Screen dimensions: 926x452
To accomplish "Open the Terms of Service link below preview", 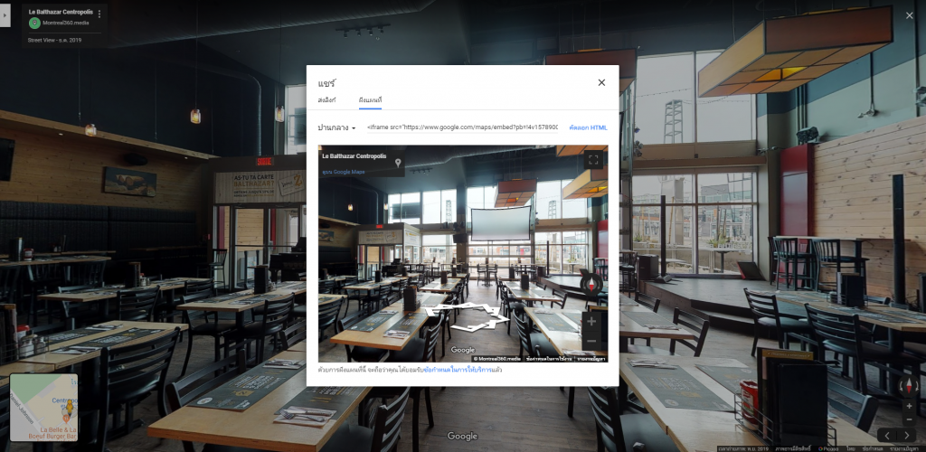I will tap(458, 370).
